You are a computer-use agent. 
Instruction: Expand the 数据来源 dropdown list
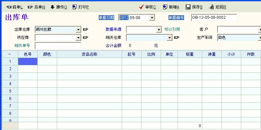(159, 29)
